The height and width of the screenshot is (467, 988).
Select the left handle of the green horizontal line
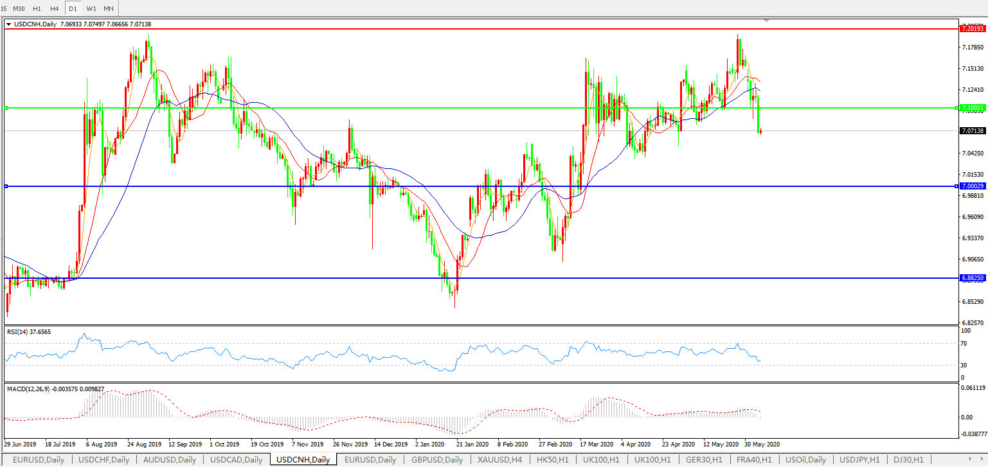coord(6,108)
